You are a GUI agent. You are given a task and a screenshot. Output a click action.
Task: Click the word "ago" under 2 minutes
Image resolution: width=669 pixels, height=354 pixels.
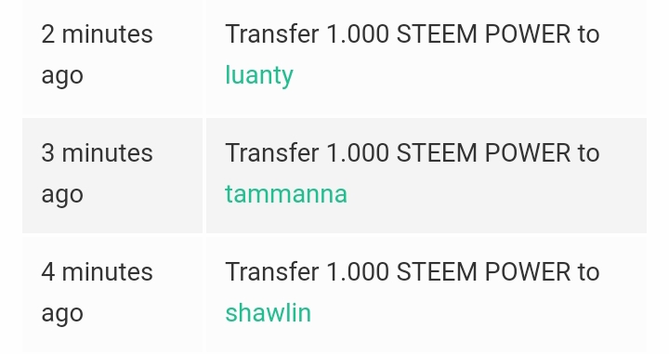click(x=62, y=77)
